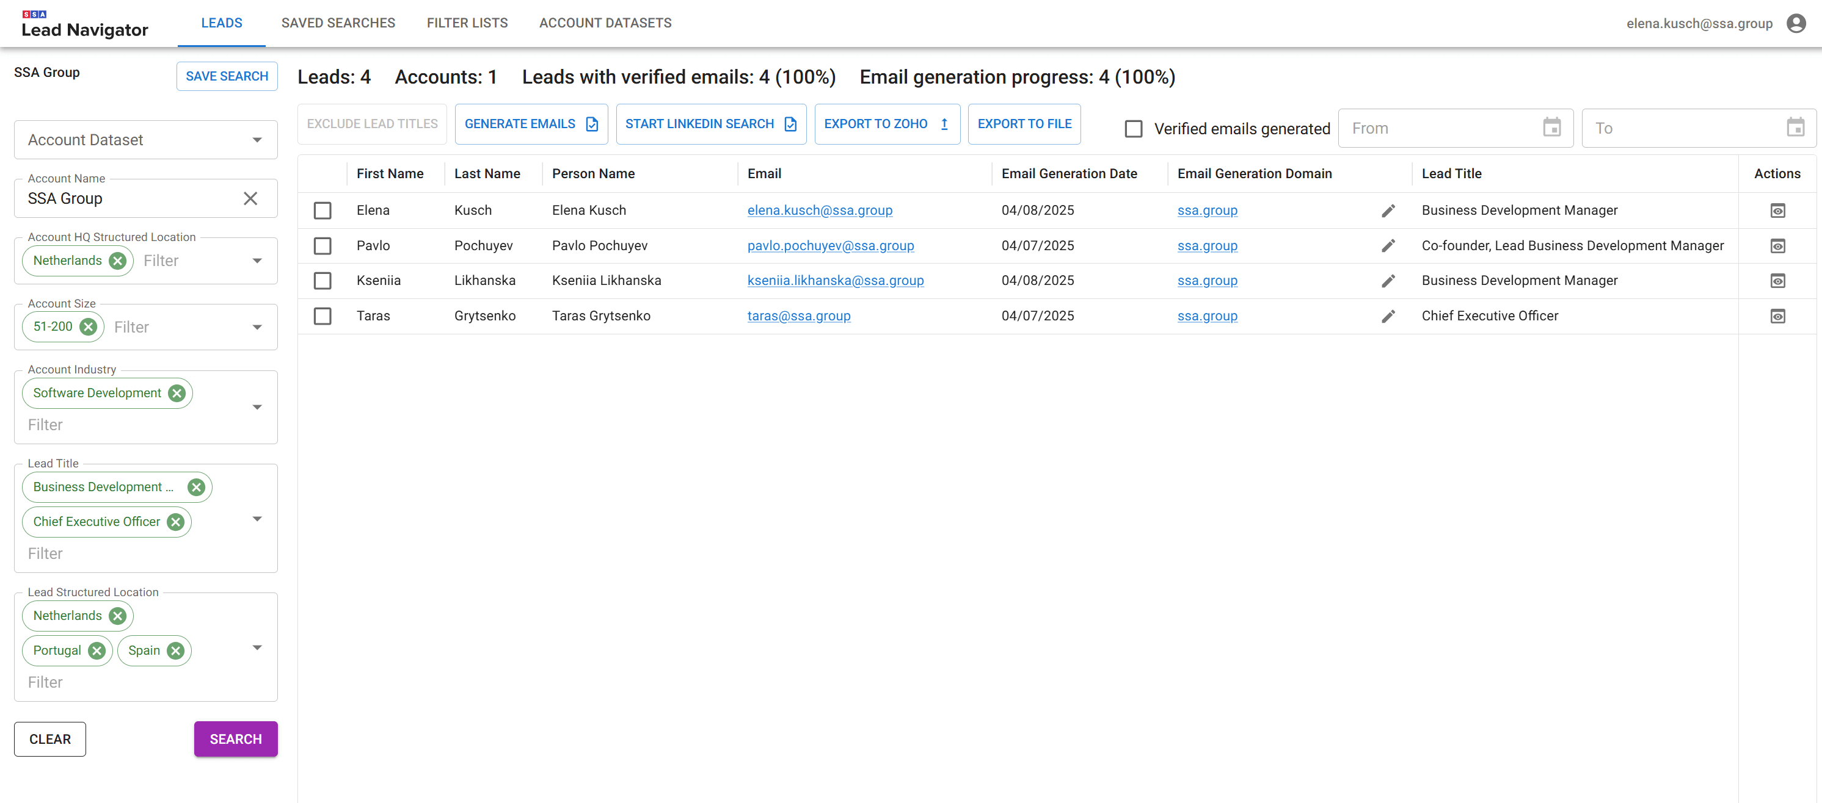The width and height of the screenshot is (1822, 803).
Task: Open the user account avatar icon
Action: [1796, 23]
